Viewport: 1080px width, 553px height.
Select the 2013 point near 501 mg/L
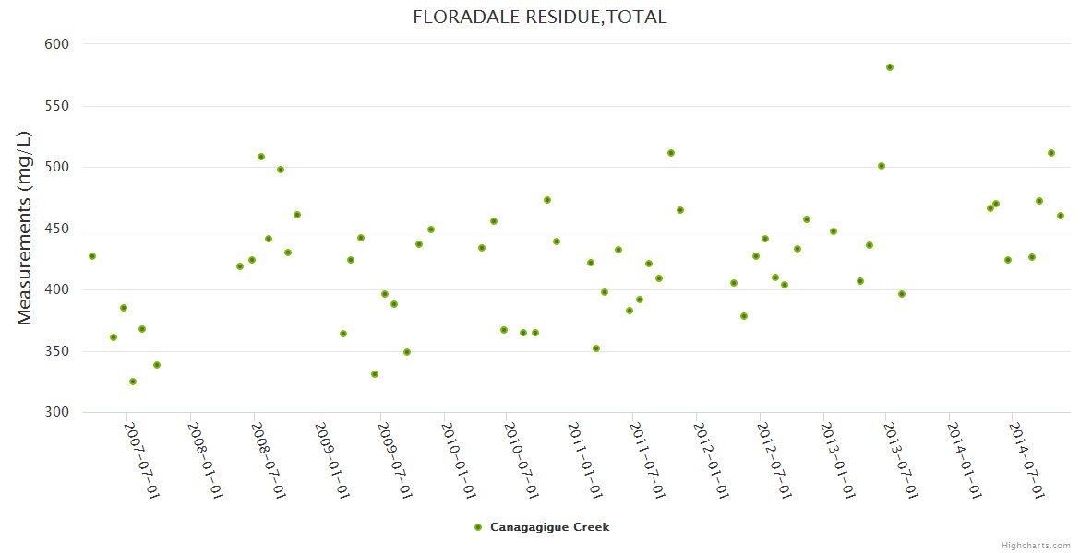click(x=882, y=166)
